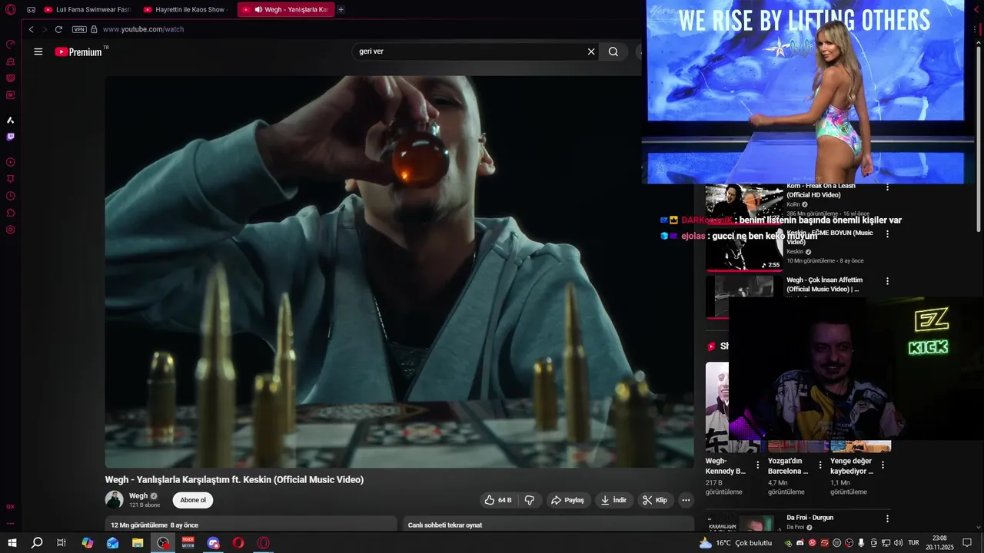
Task: Open the Wegh channel name link
Action: click(138, 495)
